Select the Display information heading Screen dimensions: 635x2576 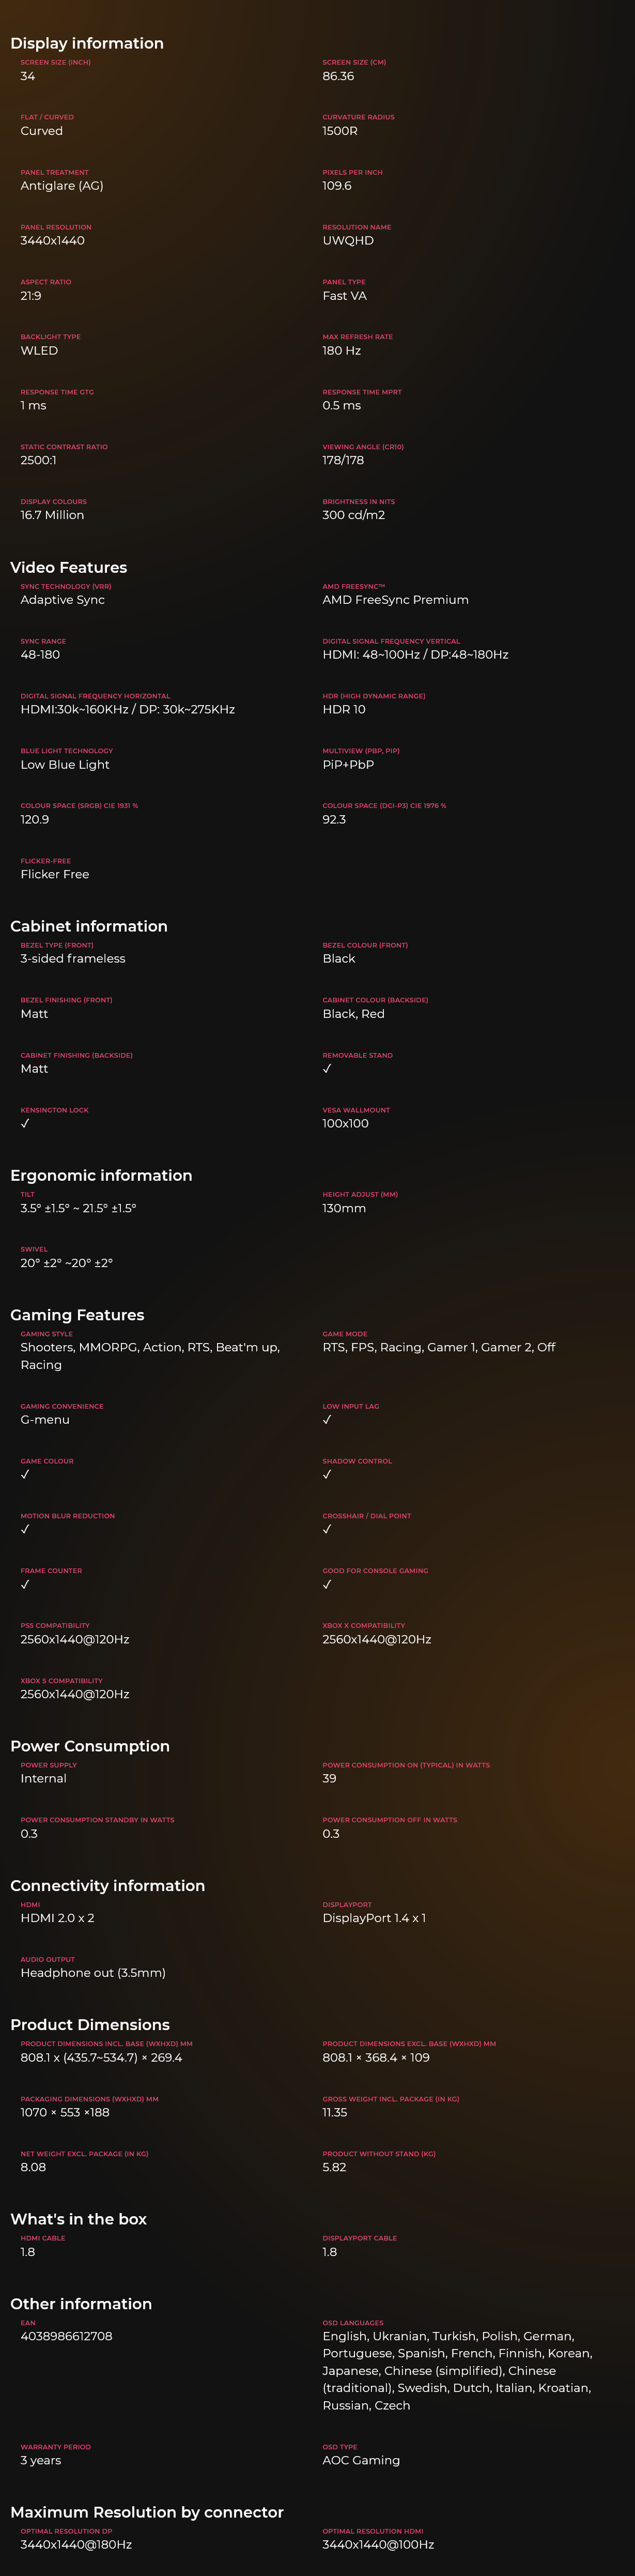coord(87,43)
